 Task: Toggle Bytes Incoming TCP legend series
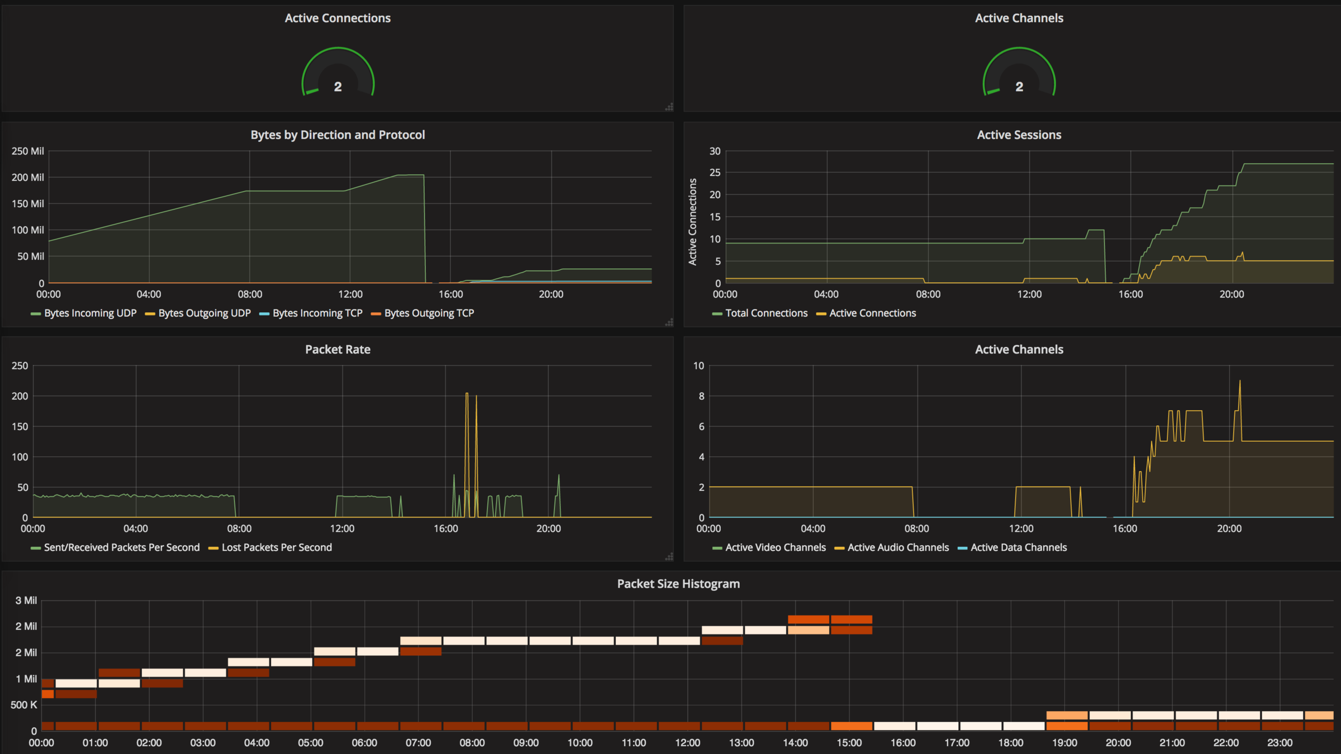pyautogui.click(x=317, y=313)
